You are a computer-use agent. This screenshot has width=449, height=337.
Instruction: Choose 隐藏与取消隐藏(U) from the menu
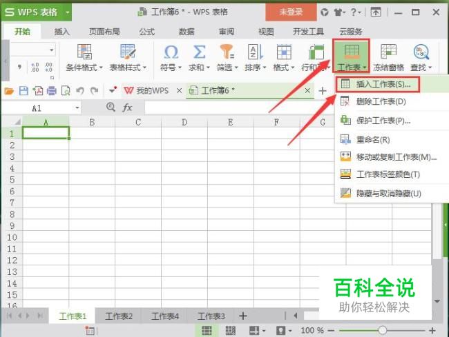pyautogui.click(x=392, y=194)
